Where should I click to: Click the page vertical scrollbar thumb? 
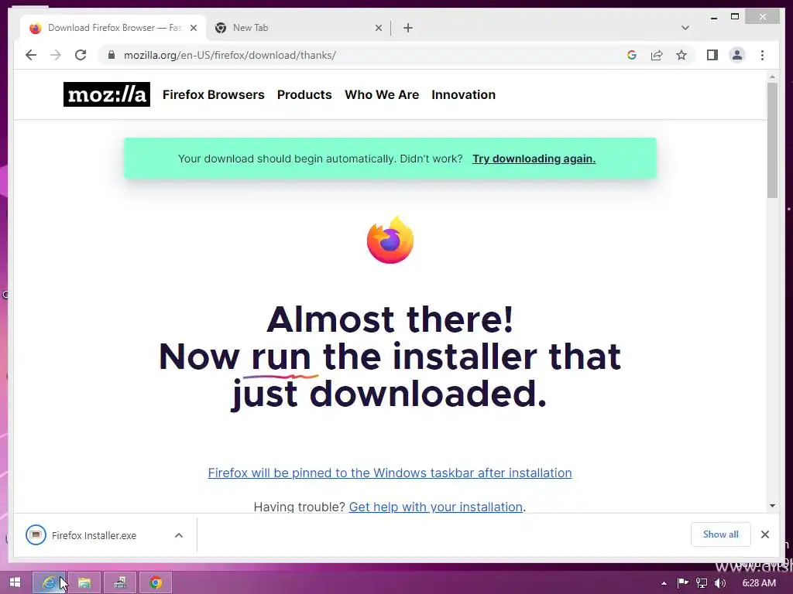coord(772,141)
